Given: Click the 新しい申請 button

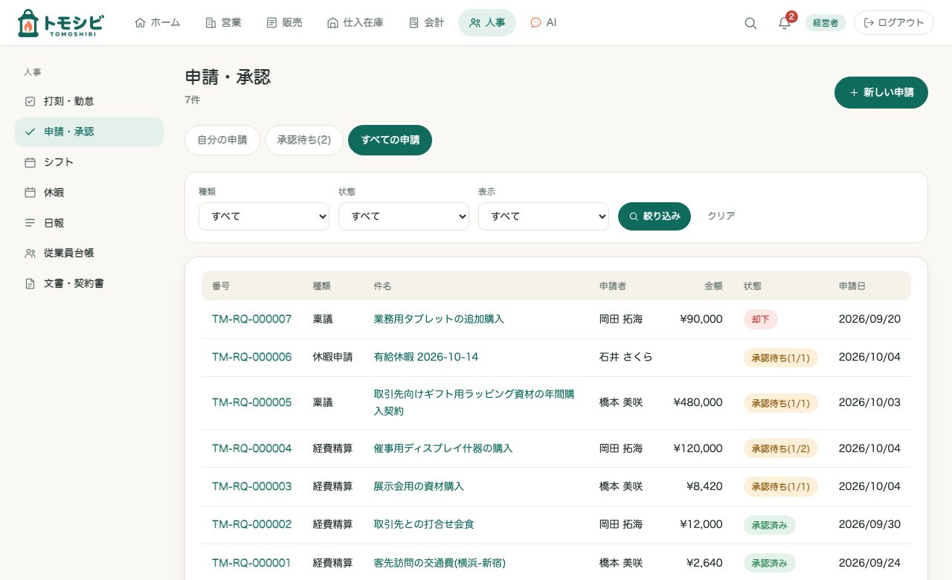Looking at the screenshot, I should [881, 93].
